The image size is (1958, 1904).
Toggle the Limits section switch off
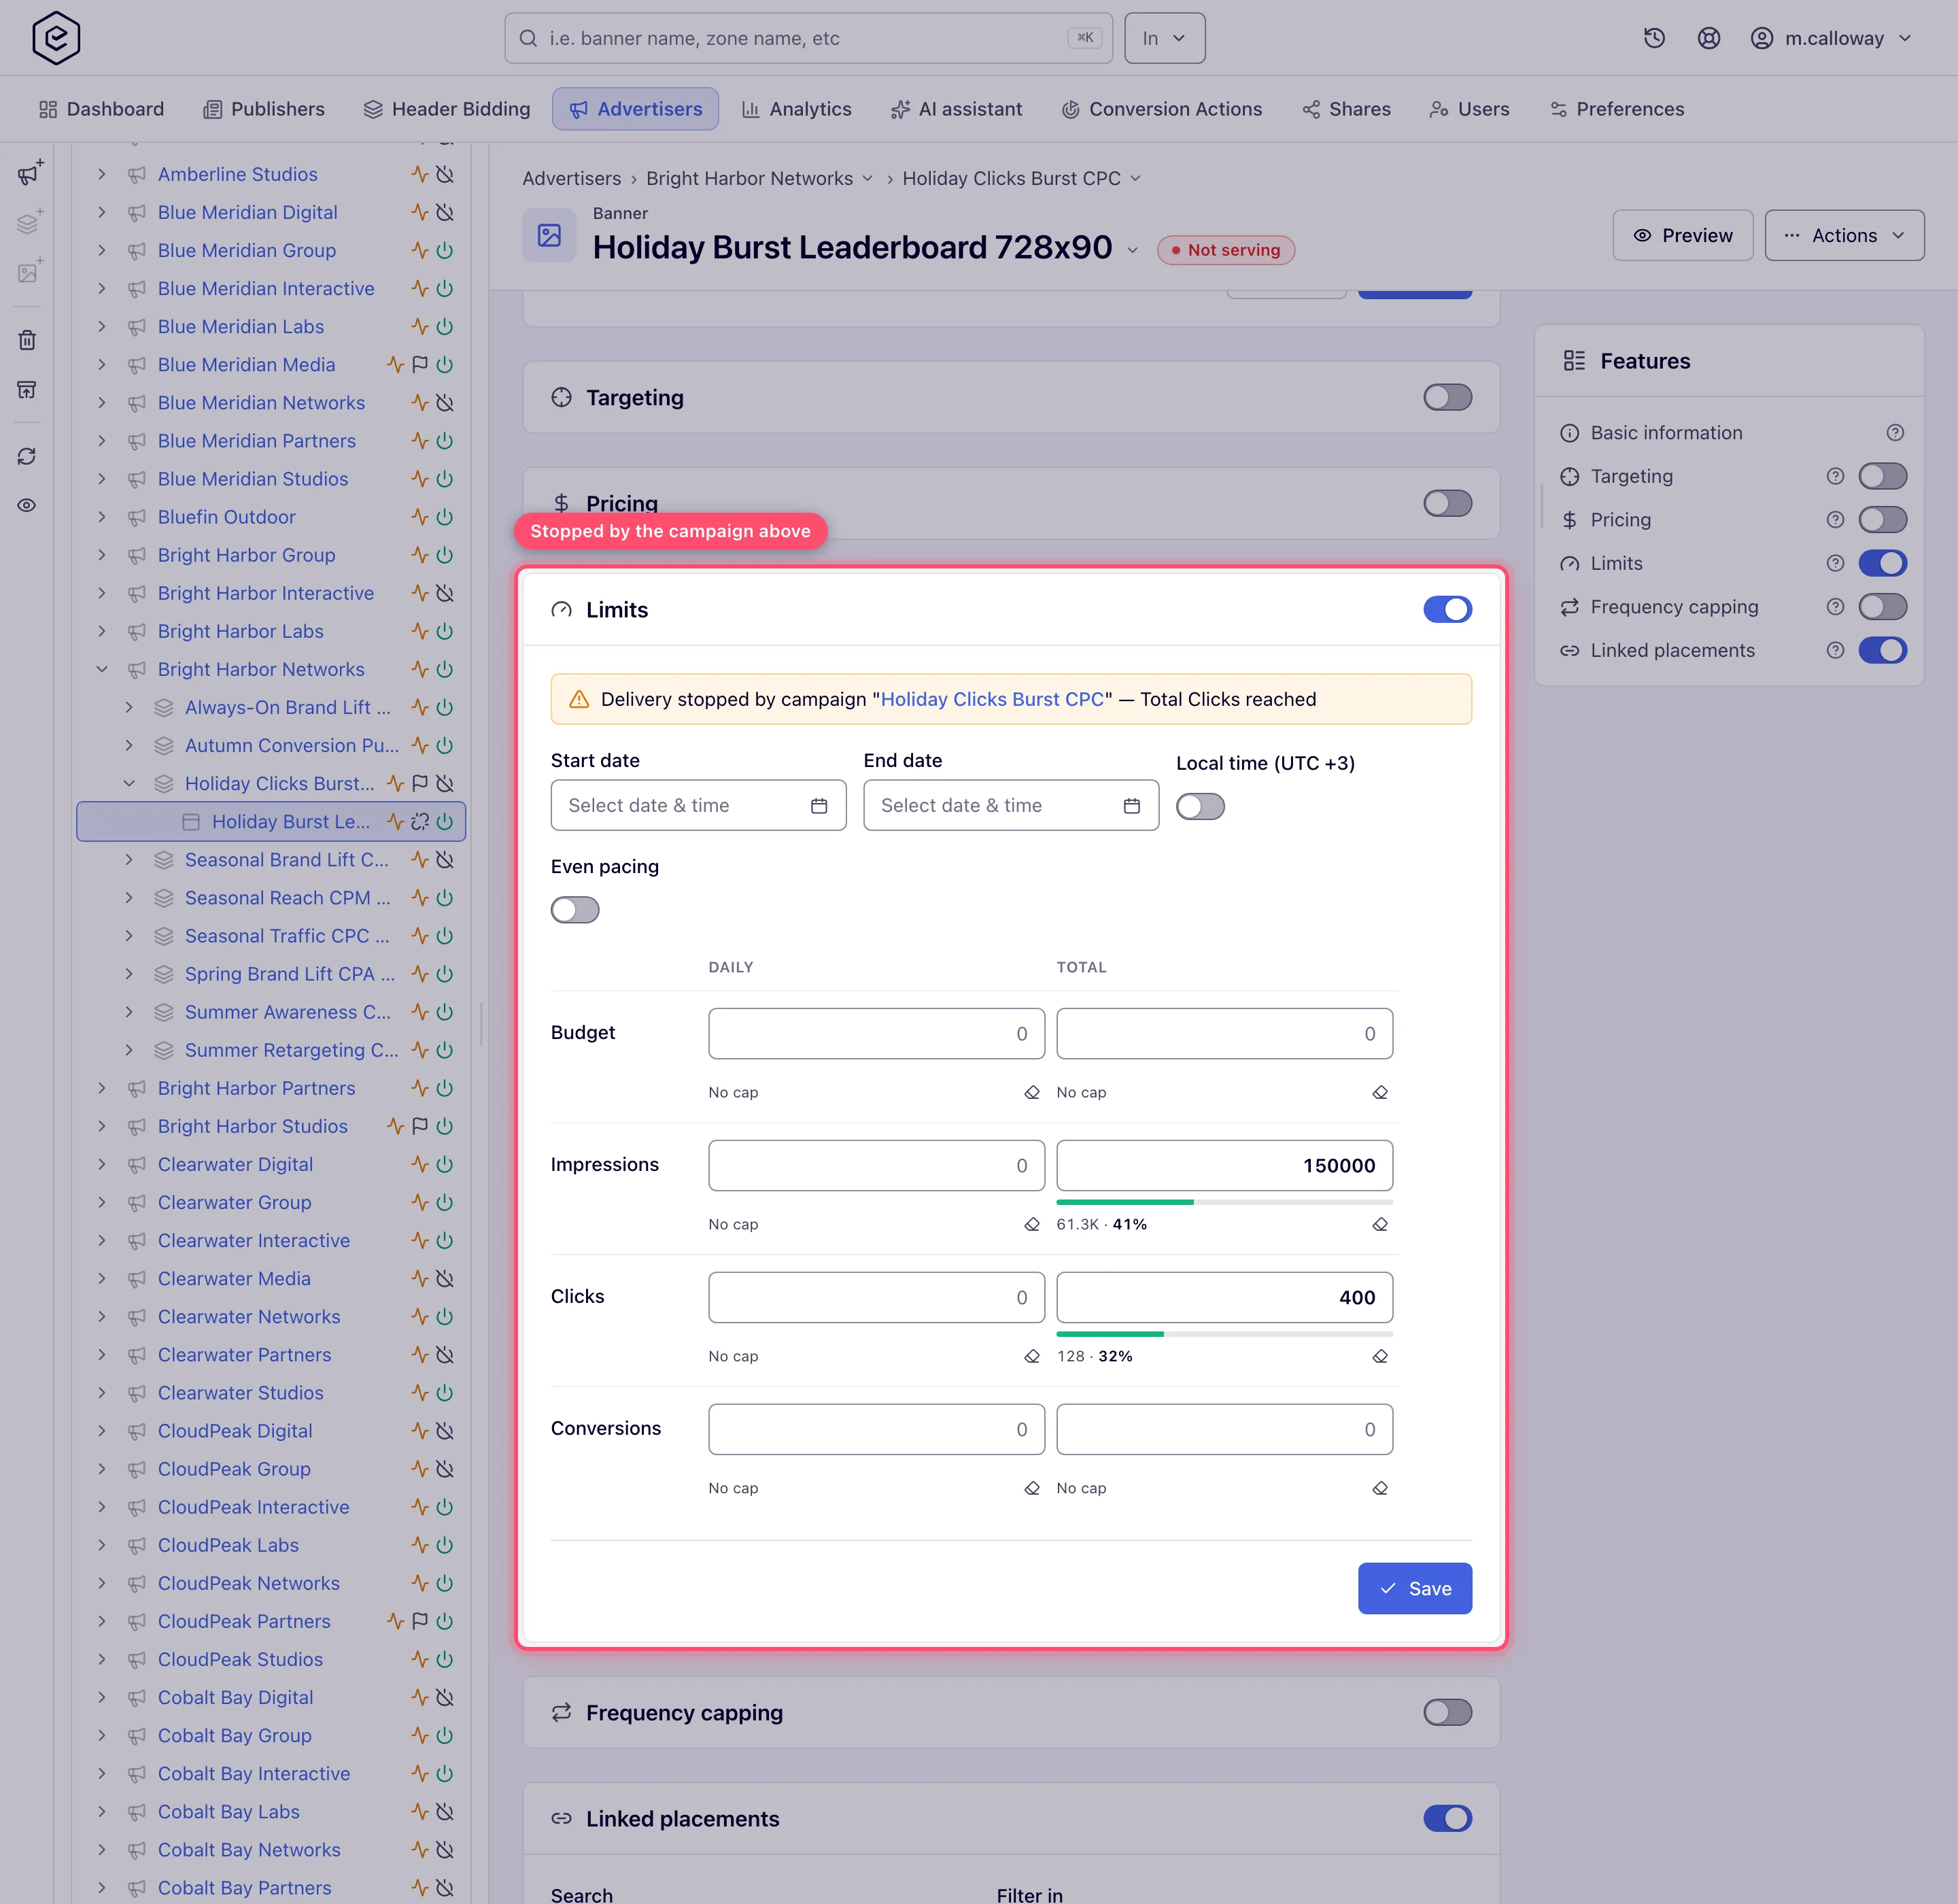click(x=1447, y=610)
